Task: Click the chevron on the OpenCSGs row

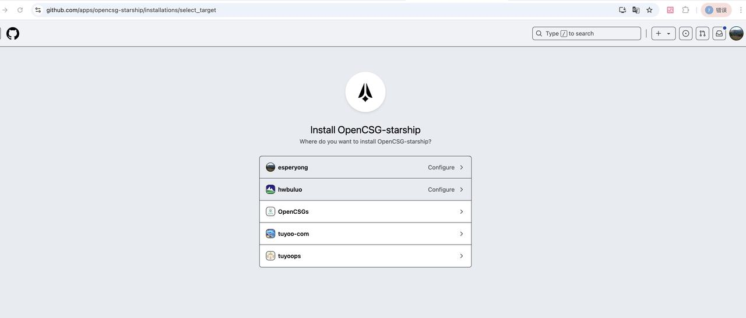Action: (x=461, y=212)
